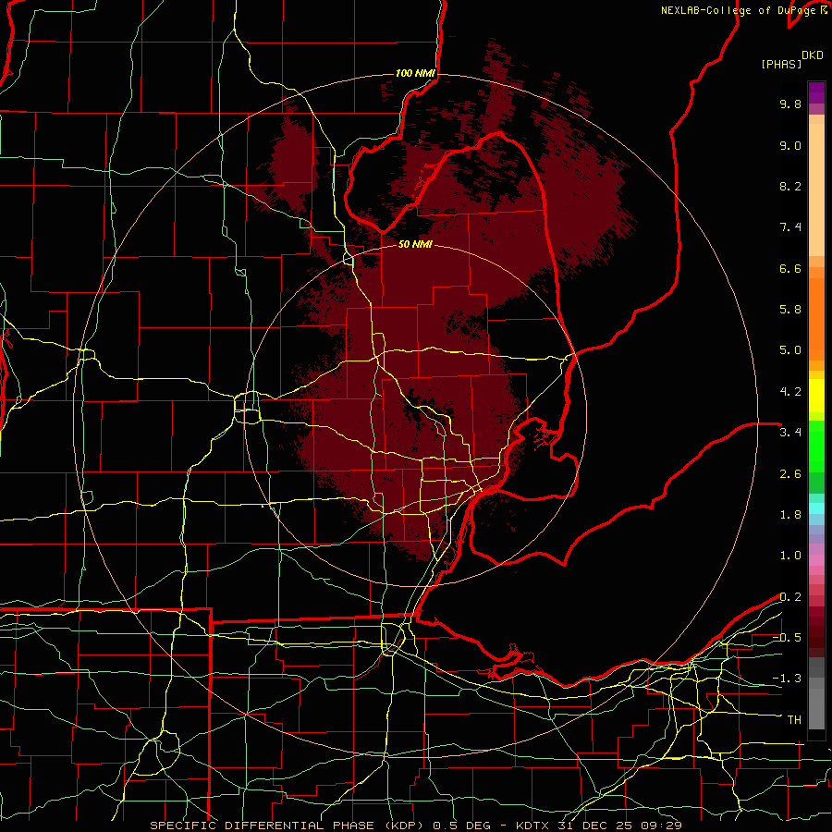Select the 4.2 legend value
The width and height of the screenshot is (832, 832).
[790, 392]
